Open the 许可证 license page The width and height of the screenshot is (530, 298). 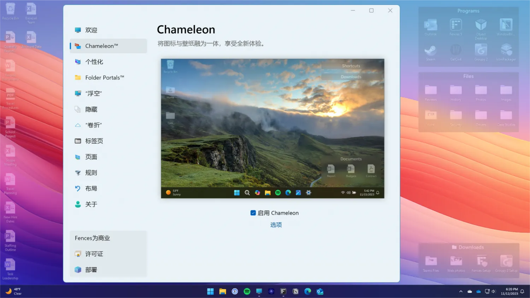pyautogui.click(x=94, y=254)
